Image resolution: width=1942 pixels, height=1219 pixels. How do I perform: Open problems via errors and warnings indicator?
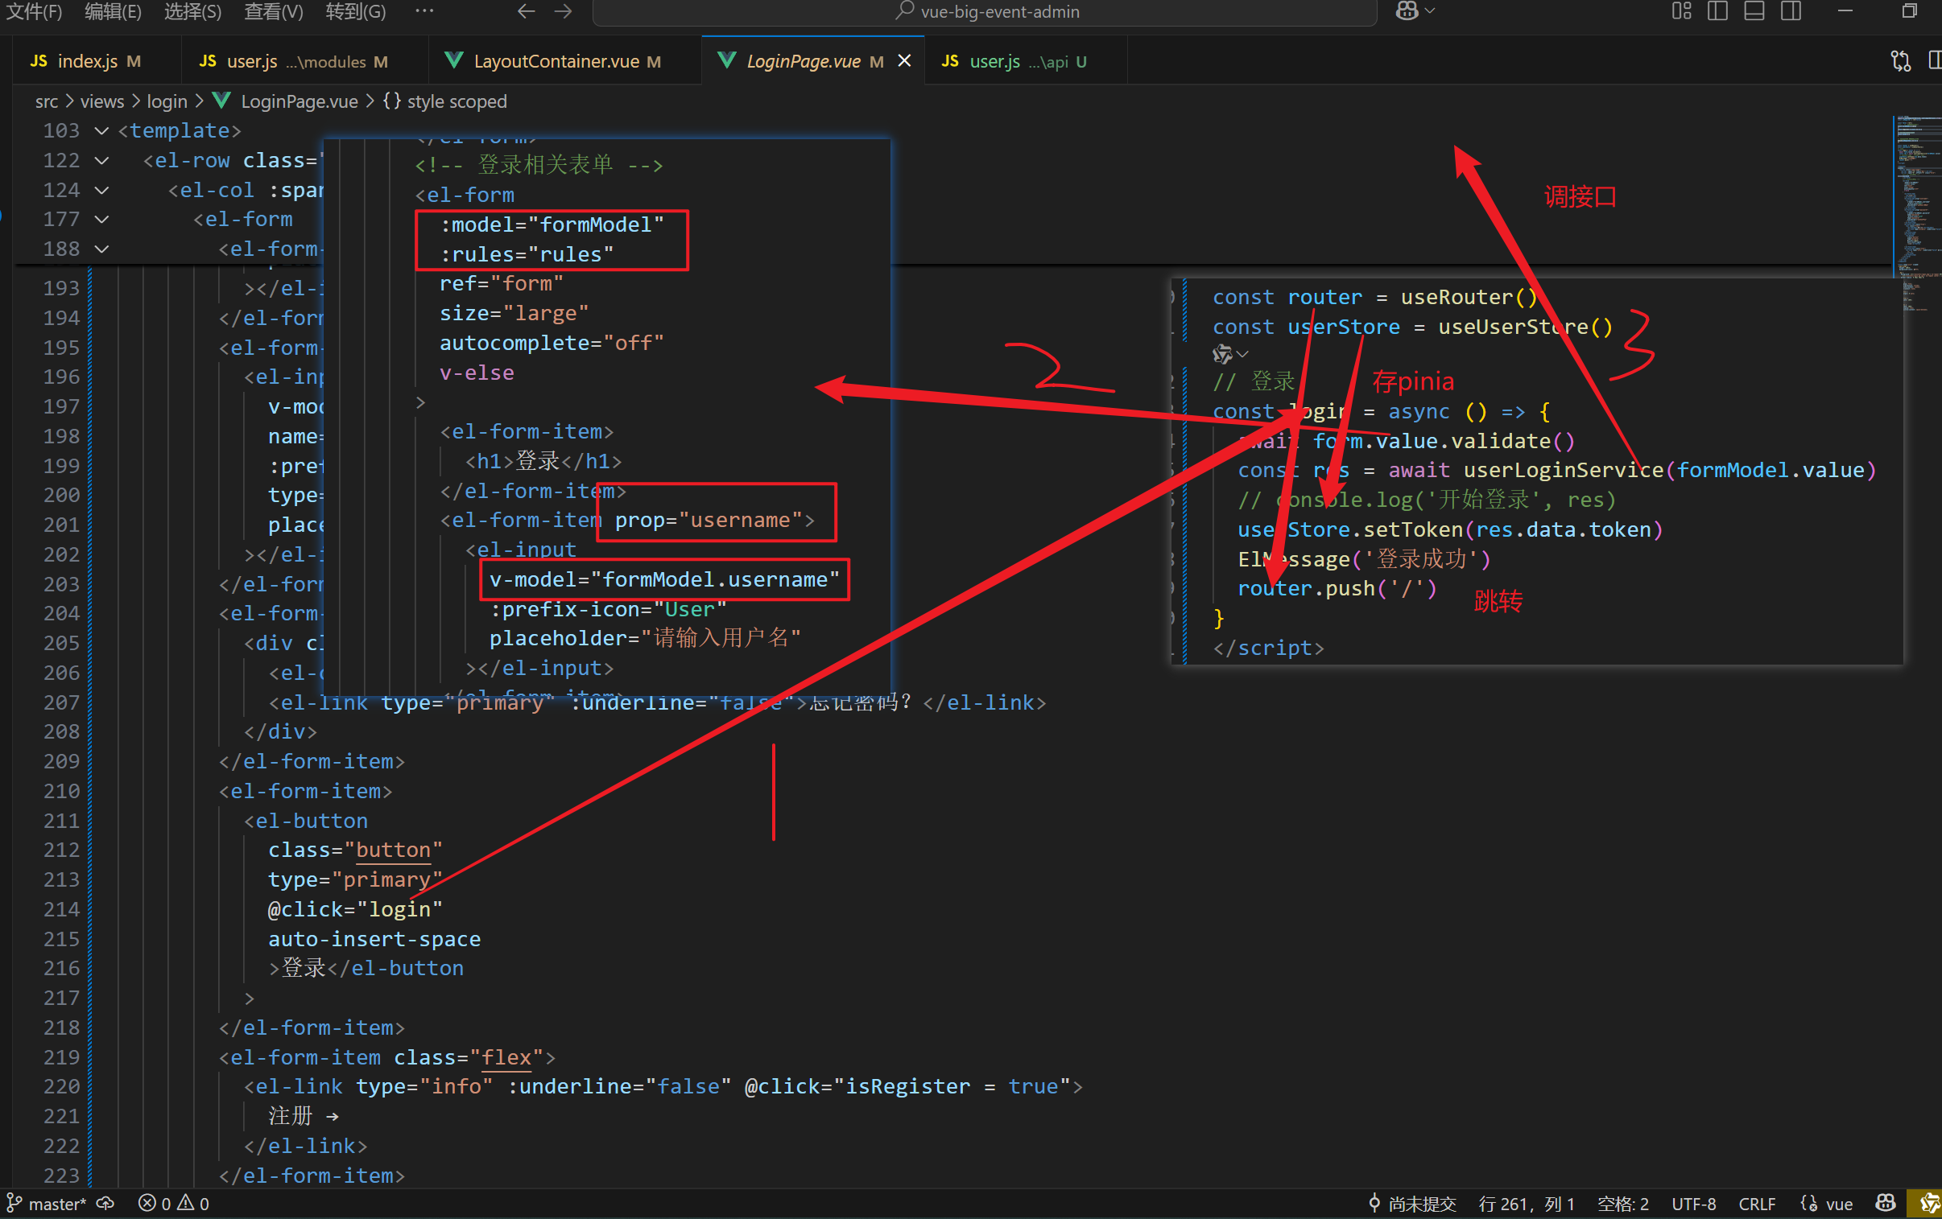click(173, 1203)
